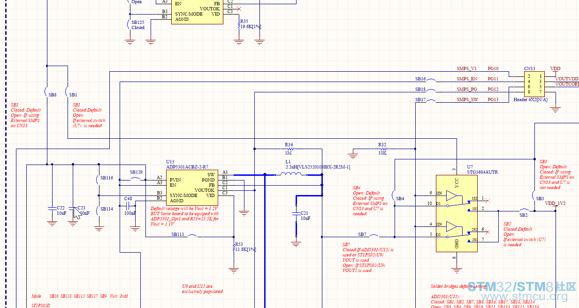Select the U7 STG3684AUTR switch IC body

point(457,214)
